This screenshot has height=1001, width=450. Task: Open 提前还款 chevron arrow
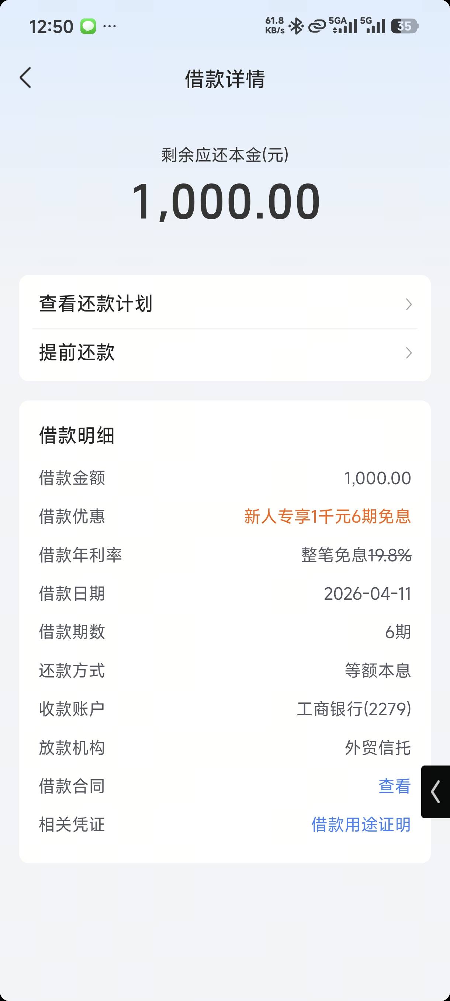(x=408, y=353)
